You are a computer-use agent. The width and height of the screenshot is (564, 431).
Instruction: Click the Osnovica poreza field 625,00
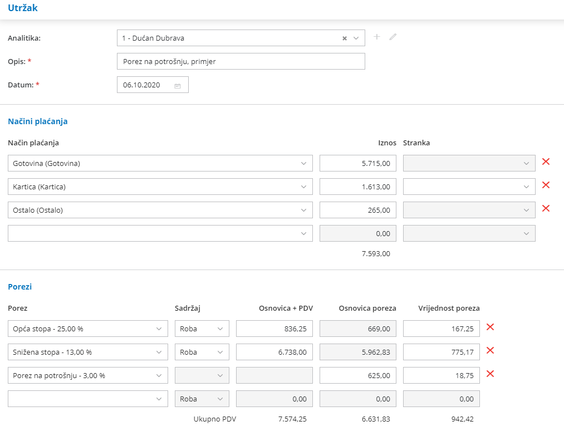[358, 376]
